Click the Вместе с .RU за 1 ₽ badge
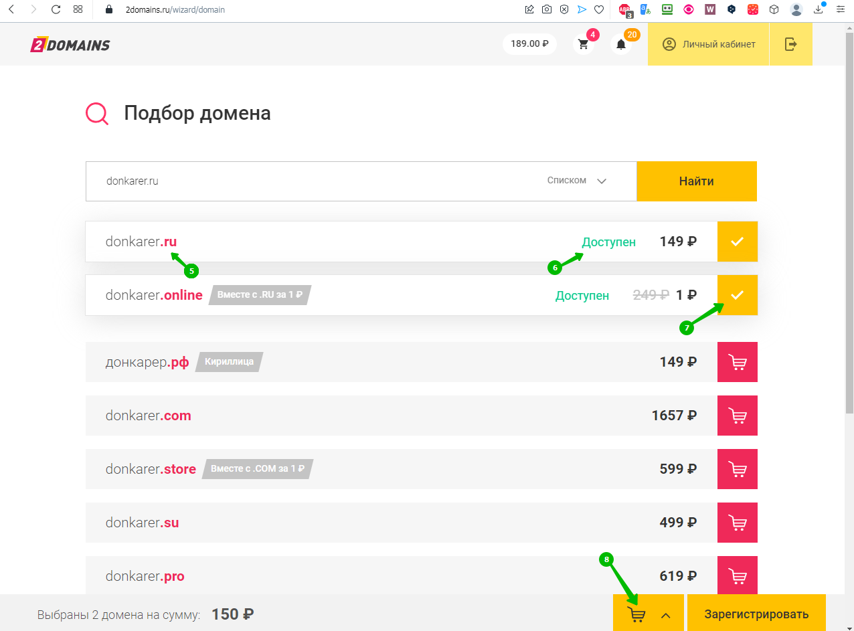 click(x=260, y=295)
